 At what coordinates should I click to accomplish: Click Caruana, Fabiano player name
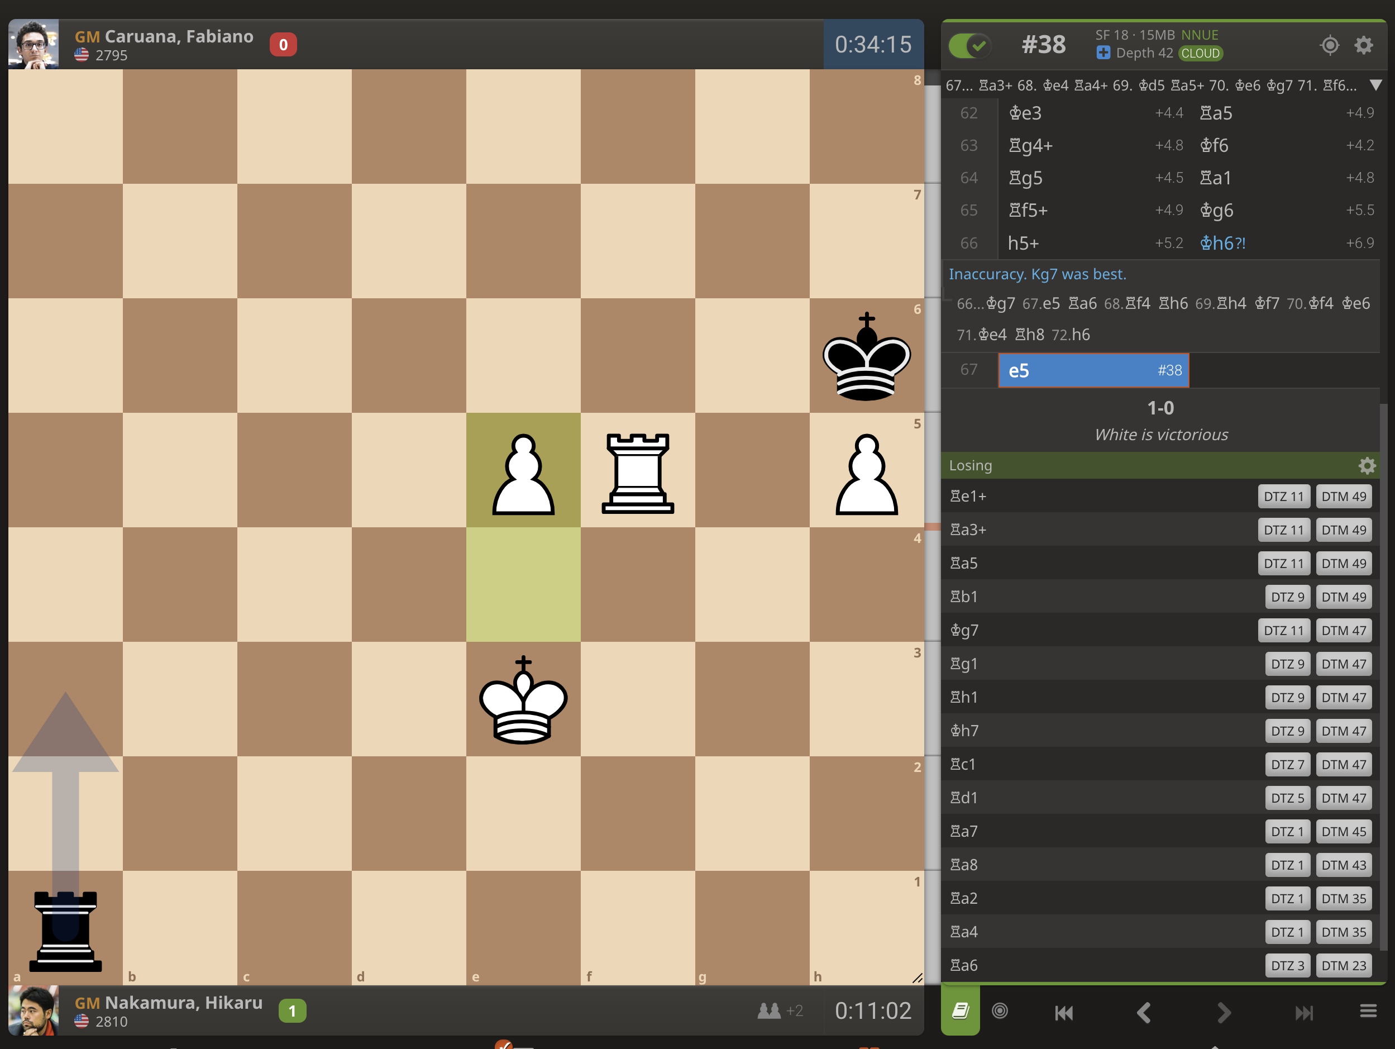(x=179, y=36)
